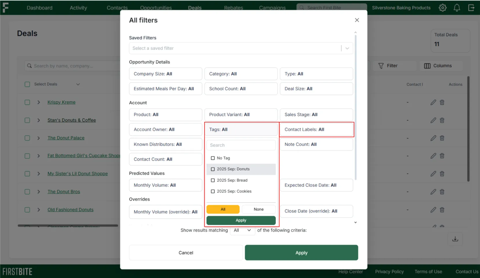The height and width of the screenshot is (278, 480).
Task: Edit Fat Bottomed Girl's Cupcake Shoppe deal
Action: (x=433, y=156)
